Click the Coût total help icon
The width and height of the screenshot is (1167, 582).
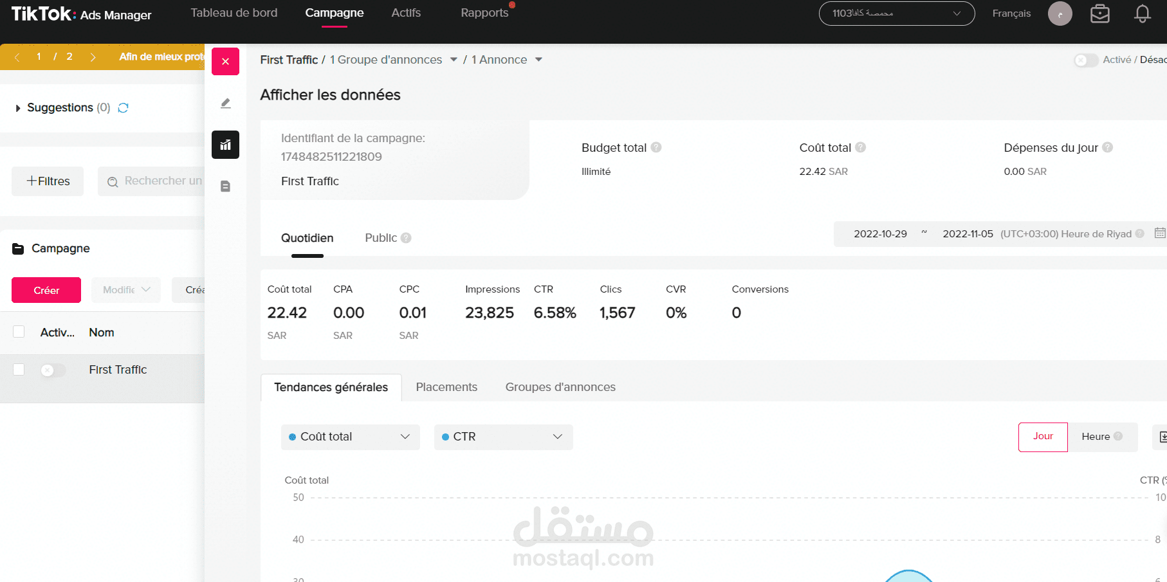pyautogui.click(x=861, y=147)
